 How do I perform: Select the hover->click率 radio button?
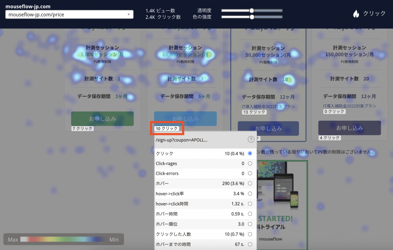[250, 194]
